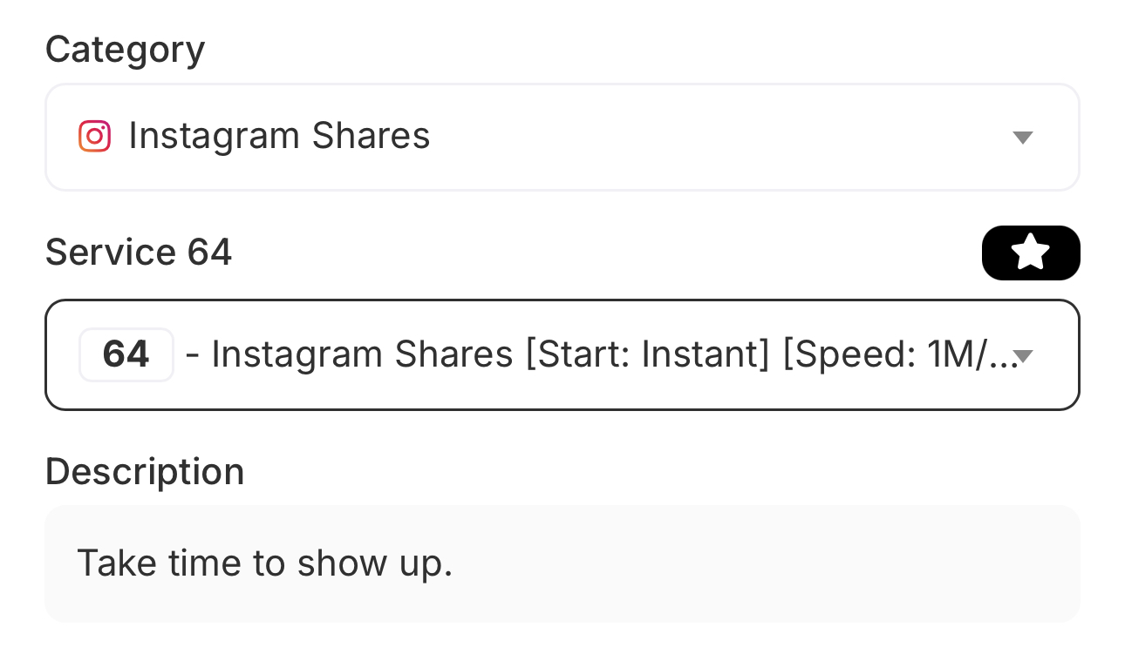Viewport: 1125px width, 654px height.
Task: Open the Service 64 selection box
Action: click(562, 354)
